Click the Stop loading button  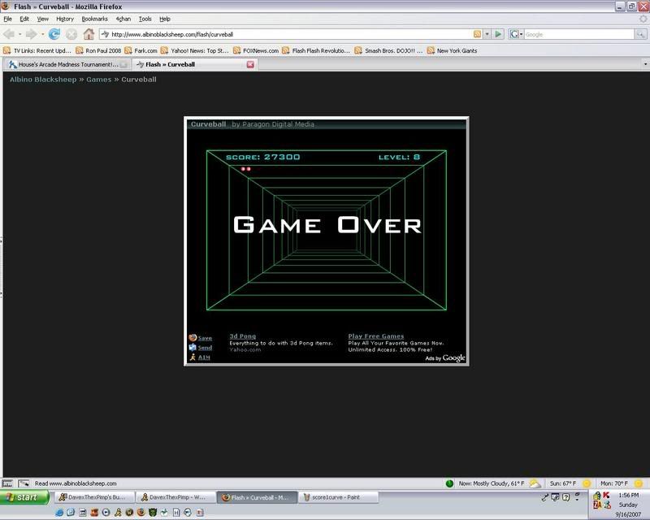click(x=71, y=34)
